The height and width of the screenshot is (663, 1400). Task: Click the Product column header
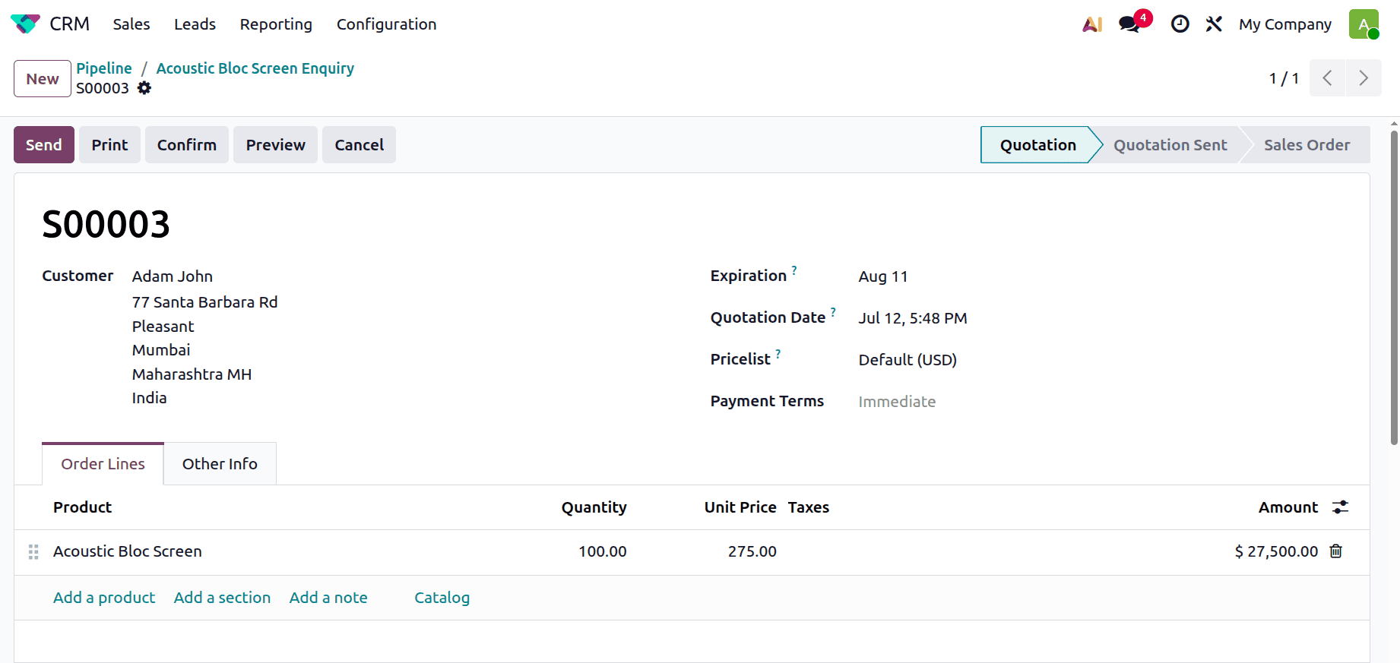(x=82, y=507)
